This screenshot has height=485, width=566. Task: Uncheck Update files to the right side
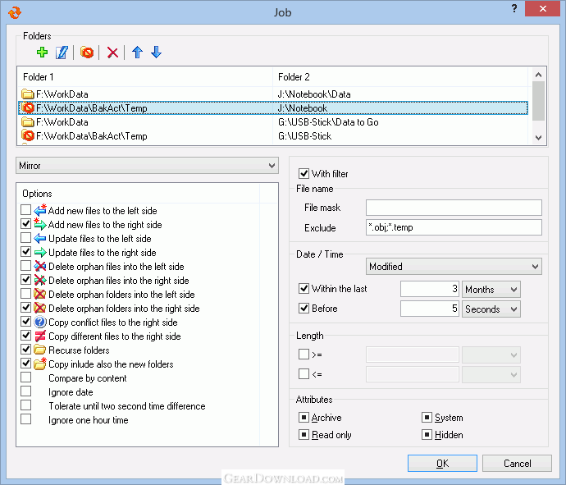click(25, 252)
